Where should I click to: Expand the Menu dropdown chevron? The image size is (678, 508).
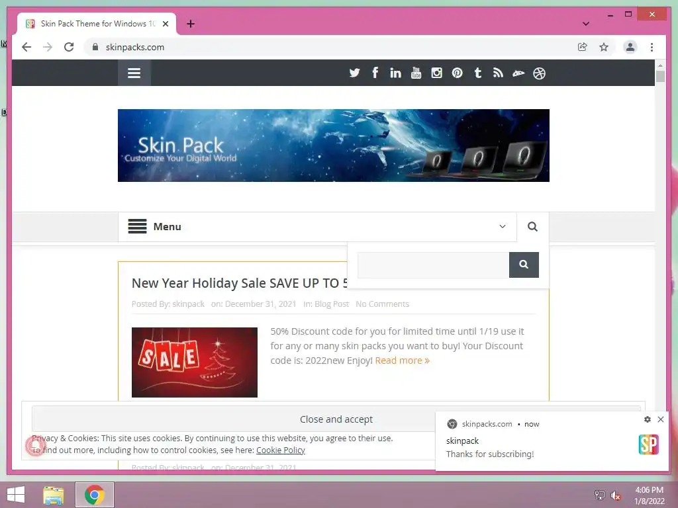pyautogui.click(x=503, y=226)
